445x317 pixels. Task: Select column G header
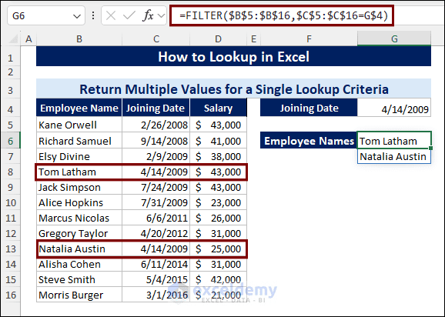394,38
